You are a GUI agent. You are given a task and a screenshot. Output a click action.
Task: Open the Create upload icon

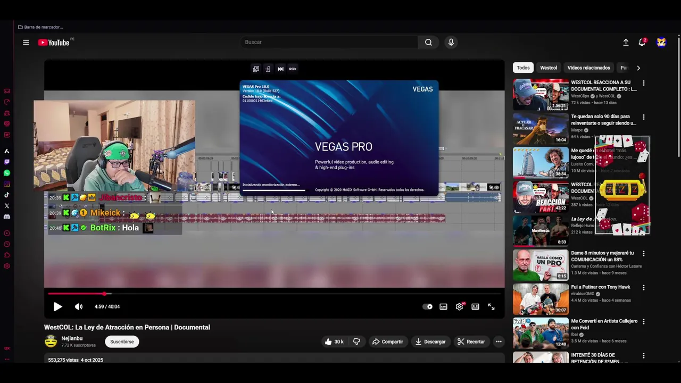pos(626,43)
